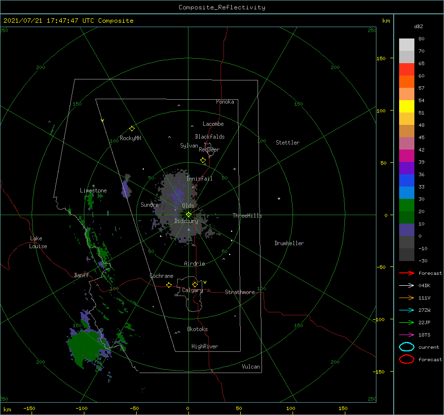Click the white plus marker north of Drumheller

coord(279,198)
